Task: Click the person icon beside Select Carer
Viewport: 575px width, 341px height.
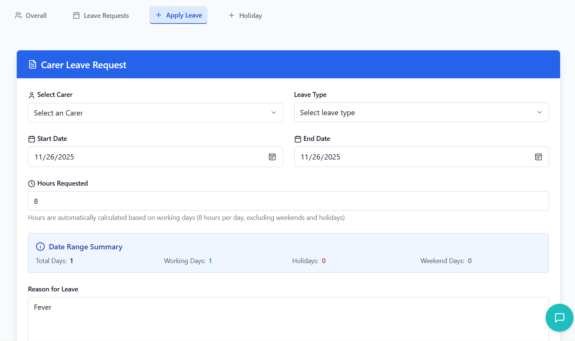Action: (x=32, y=95)
